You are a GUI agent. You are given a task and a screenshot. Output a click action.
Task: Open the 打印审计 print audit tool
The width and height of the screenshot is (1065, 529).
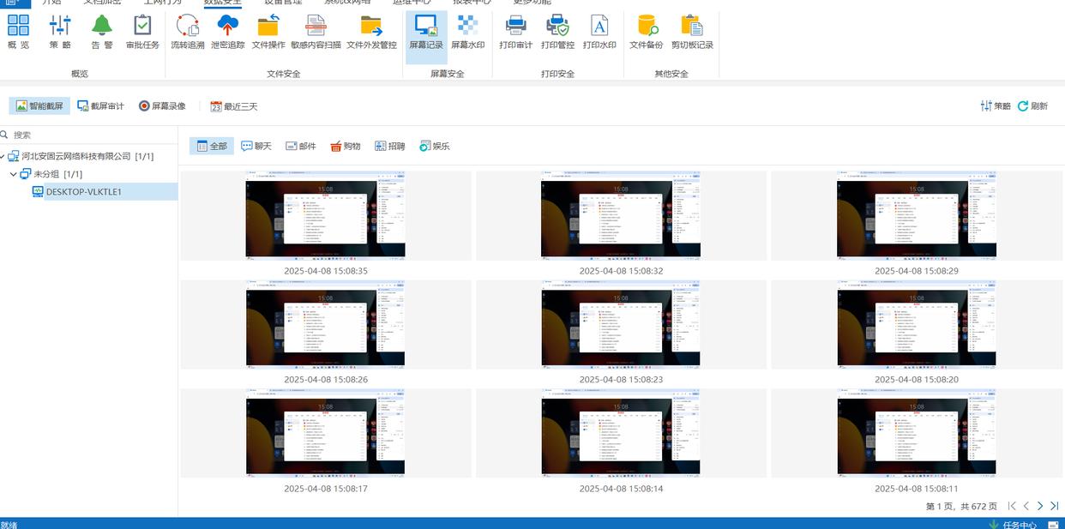pos(515,33)
